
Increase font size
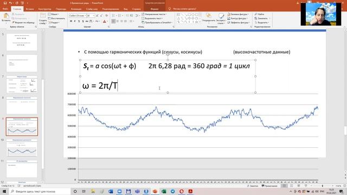click(x=97, y=16)
